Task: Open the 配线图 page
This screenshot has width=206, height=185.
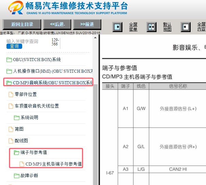Action: pyautogui.click(x=21, y=141)
